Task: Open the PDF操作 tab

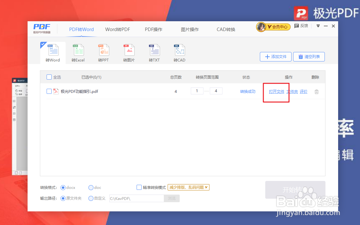Action: tap(154, 29)
